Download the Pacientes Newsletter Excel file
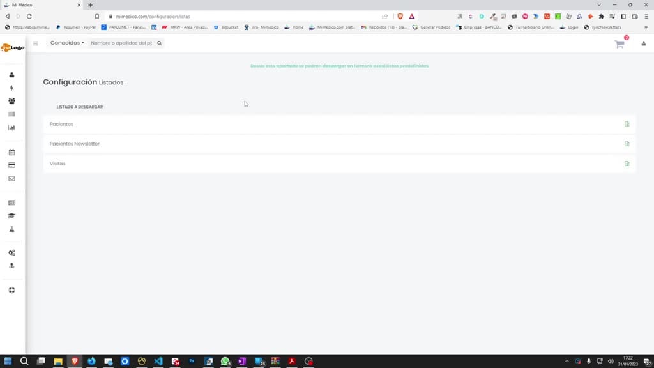This screenshot has height=368, width=654. pos(627,144)
